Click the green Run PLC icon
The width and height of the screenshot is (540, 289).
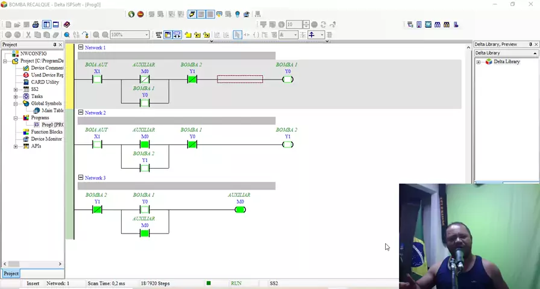[131, 14]
